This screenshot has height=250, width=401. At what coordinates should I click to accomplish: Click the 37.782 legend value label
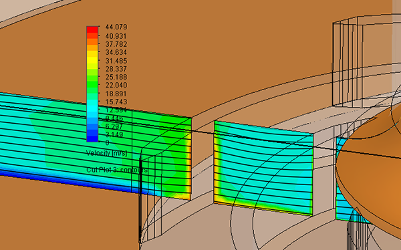click(x=116, y=44)
